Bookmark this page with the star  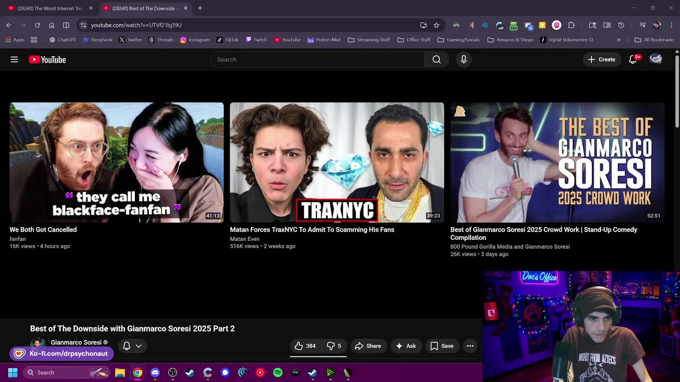tap(436, 25)
